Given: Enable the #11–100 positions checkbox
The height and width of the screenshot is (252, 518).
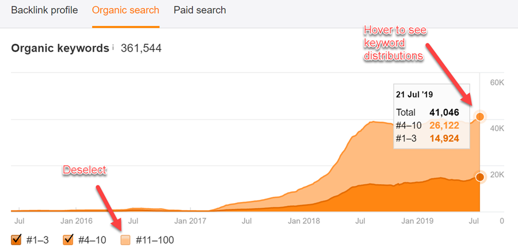Looking at the screenshot, I should click(x=126, y=239).
